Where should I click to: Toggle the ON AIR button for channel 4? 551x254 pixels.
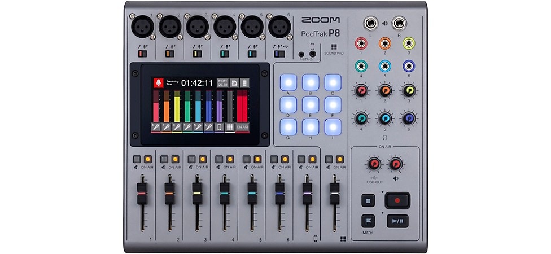click(x=230, y=159)
